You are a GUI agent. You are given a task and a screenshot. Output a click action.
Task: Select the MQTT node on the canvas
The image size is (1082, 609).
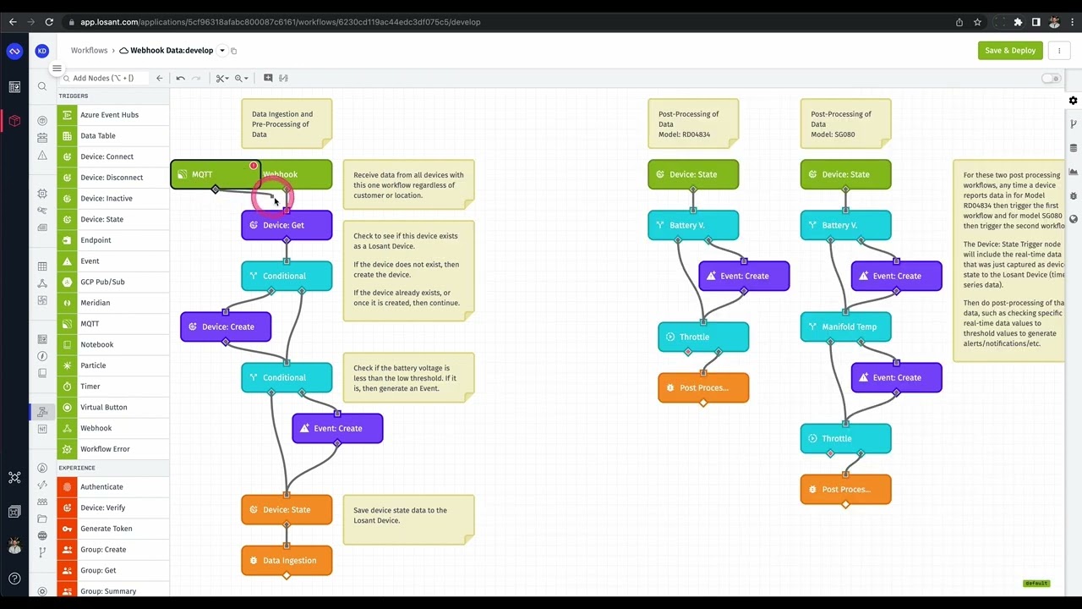point(215,174)
